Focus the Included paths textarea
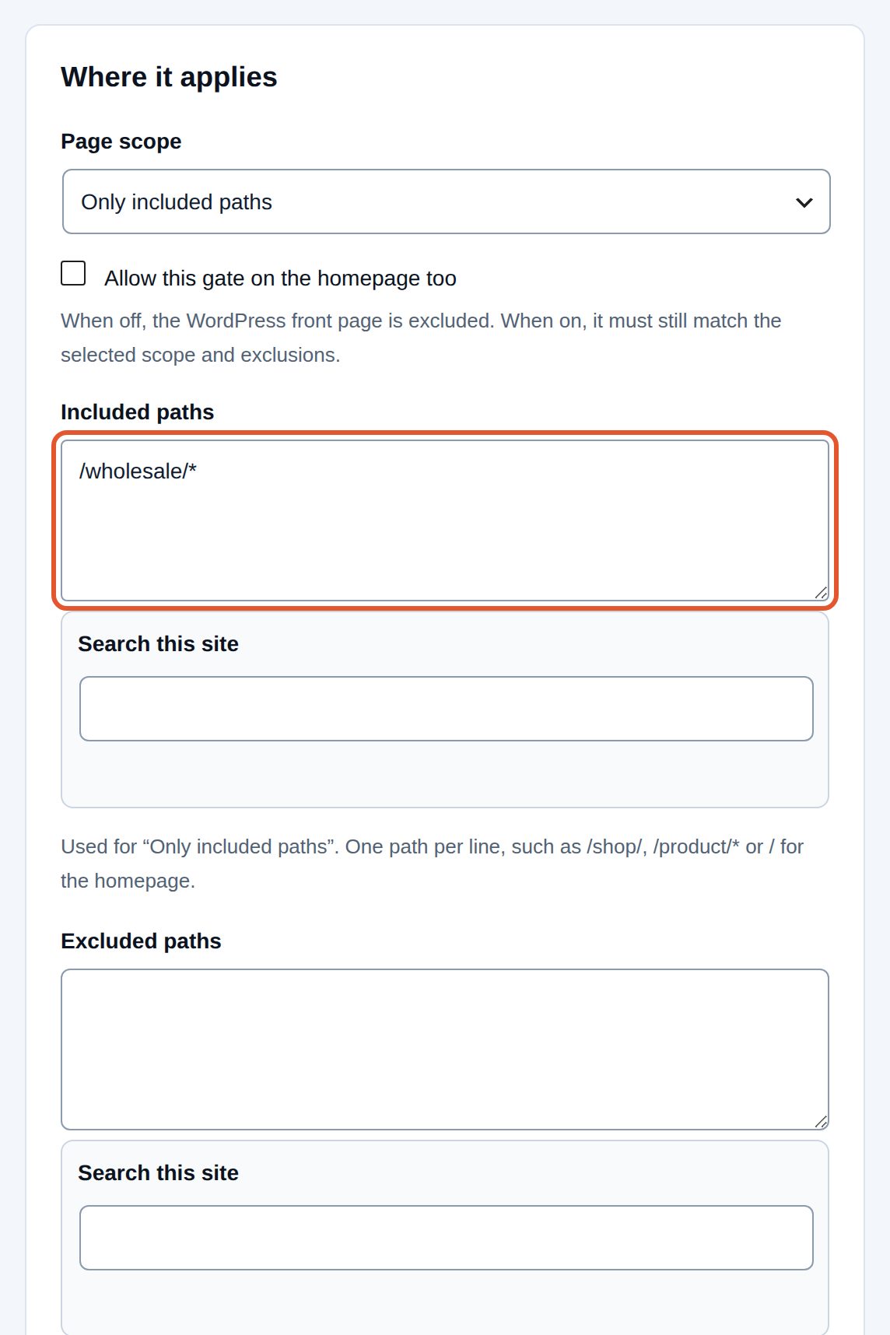The image size is (890, 1335). 445,520
